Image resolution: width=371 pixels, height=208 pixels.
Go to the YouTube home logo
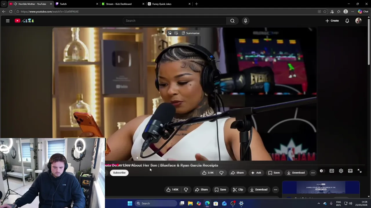[x=24, y=21]
